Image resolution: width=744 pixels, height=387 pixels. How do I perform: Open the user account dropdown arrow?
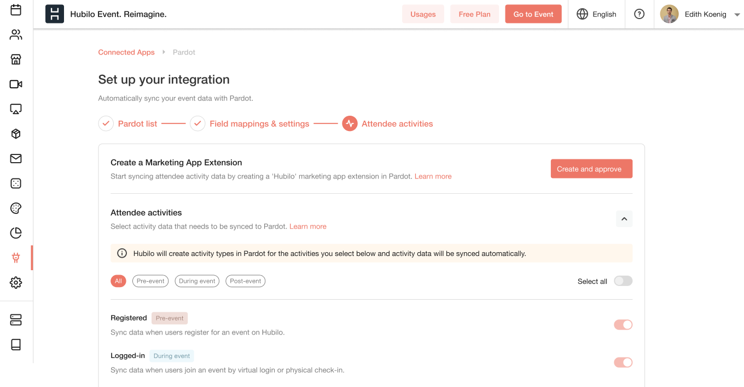tap(737, 15)
